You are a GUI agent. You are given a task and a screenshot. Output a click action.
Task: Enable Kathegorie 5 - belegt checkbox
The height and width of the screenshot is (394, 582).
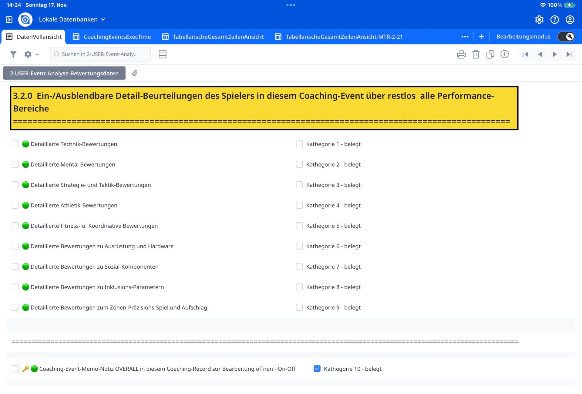(x=299, y=226)
